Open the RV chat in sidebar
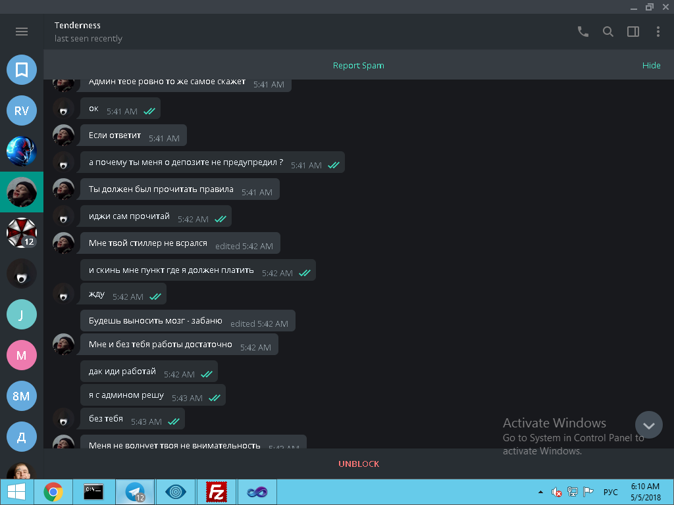Screen dimensions: 674x505 [22, 110]
